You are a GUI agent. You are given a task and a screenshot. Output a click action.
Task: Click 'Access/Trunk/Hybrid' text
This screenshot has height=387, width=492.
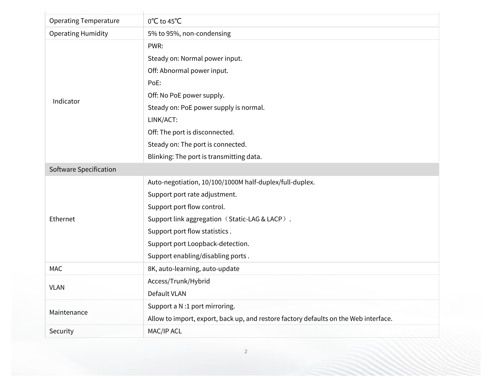click(179, 281)
